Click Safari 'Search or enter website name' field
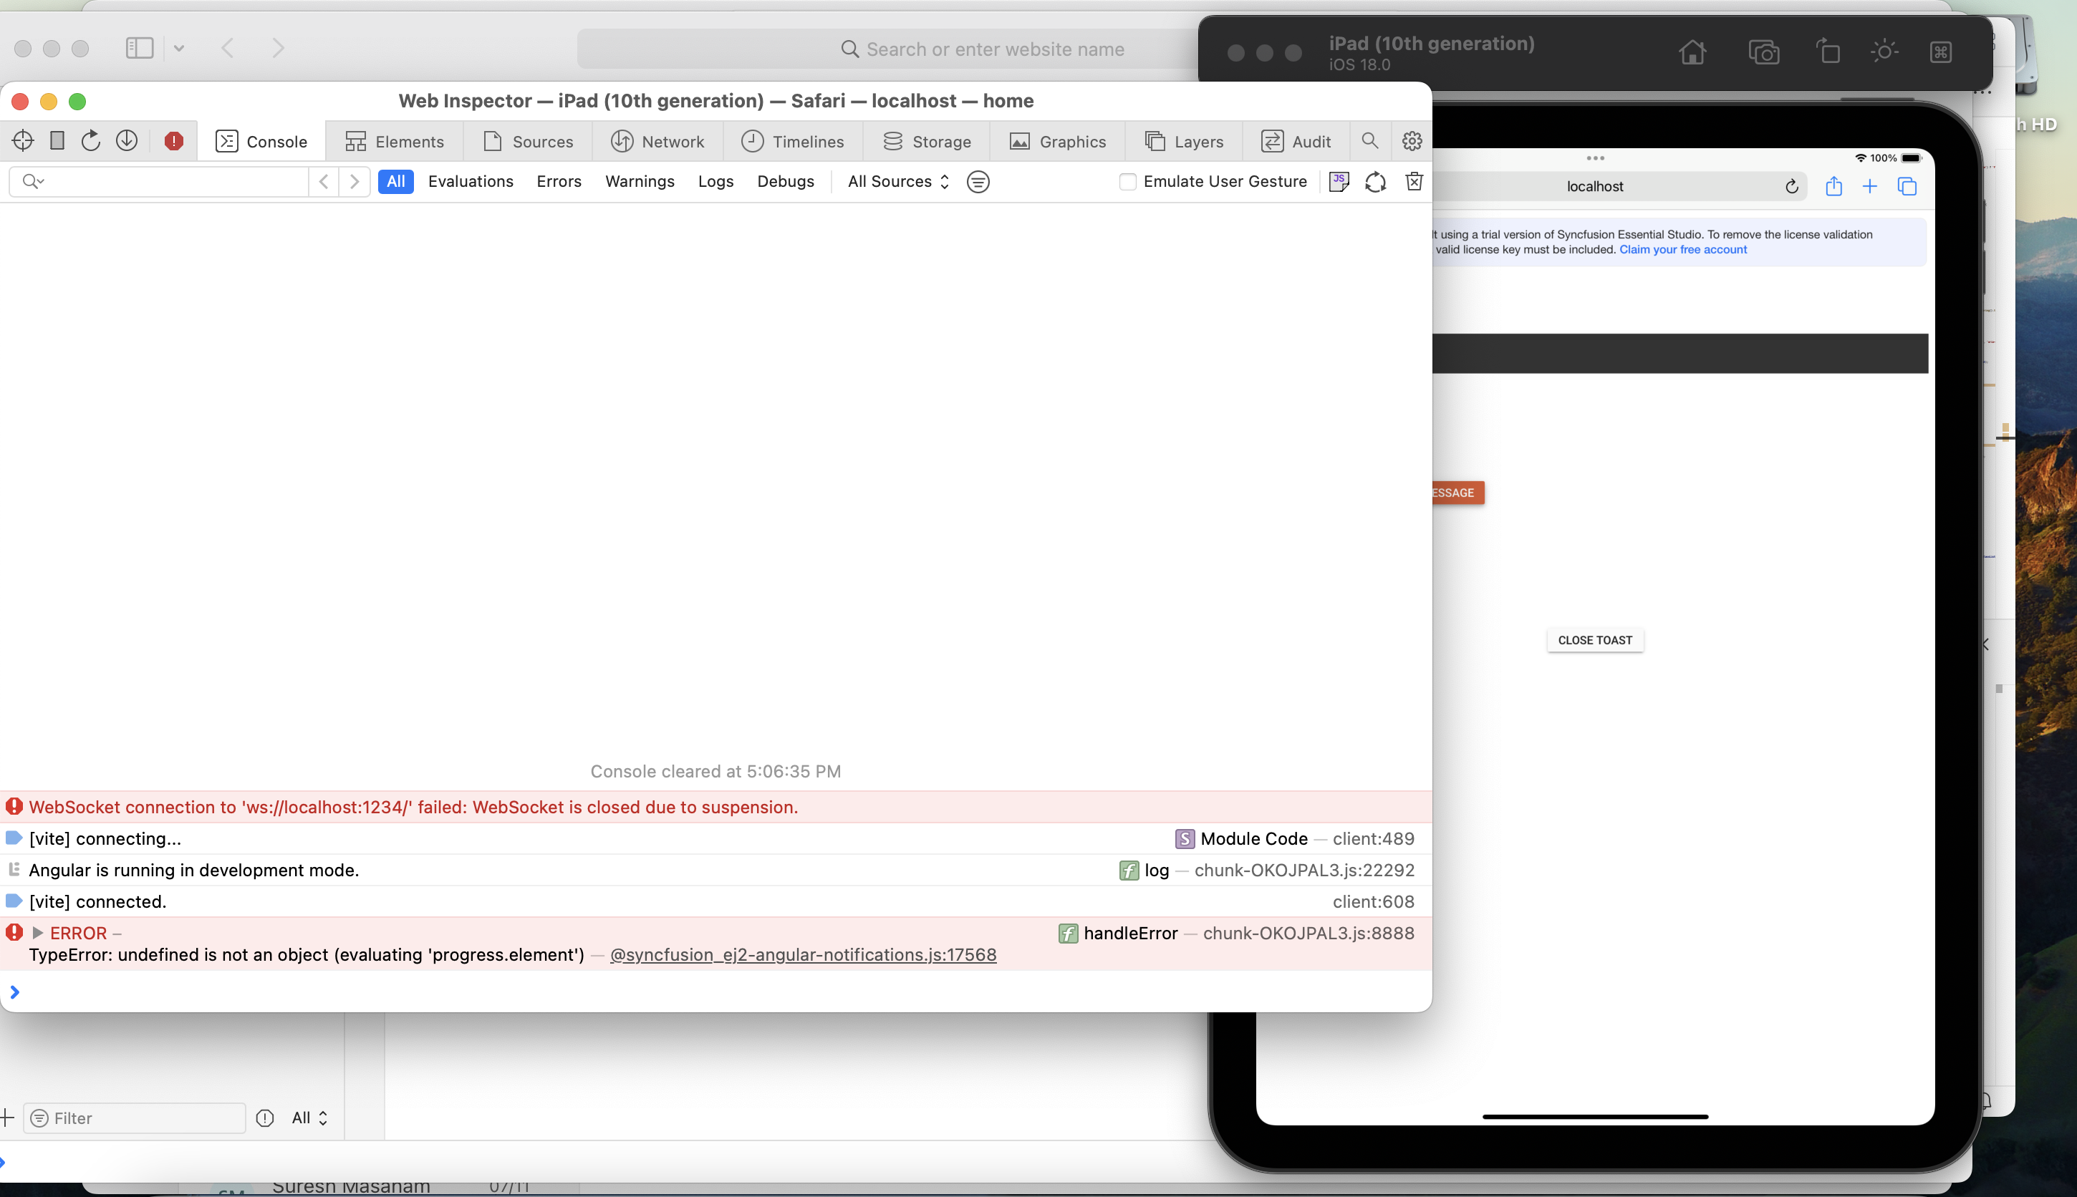This screenshot has width=2077, height=1197. click(888, 49)
